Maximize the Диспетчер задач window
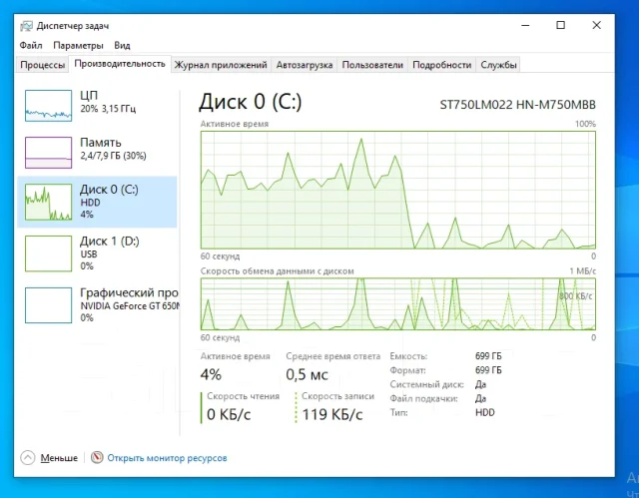Image resolution: width=639 pixels, height=498 pixels. (x=561, y=25)
